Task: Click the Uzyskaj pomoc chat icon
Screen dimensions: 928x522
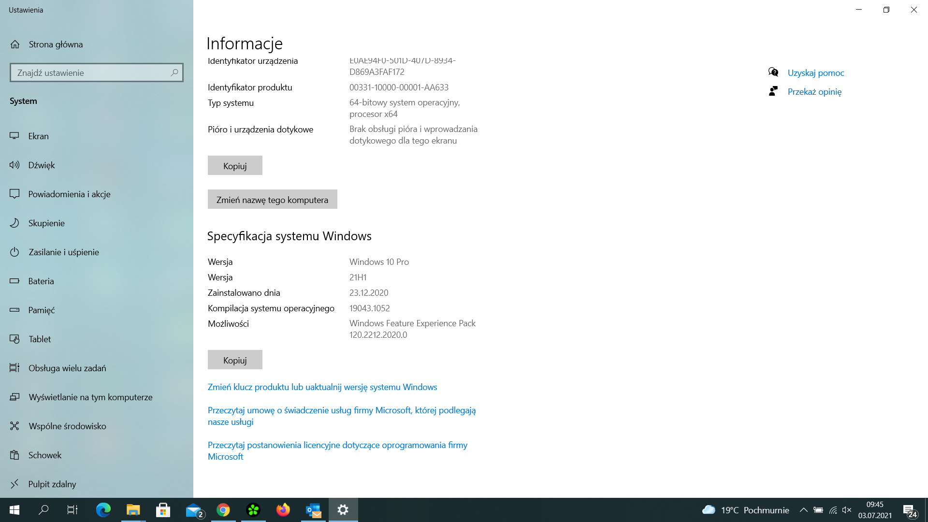Action: 773,72
